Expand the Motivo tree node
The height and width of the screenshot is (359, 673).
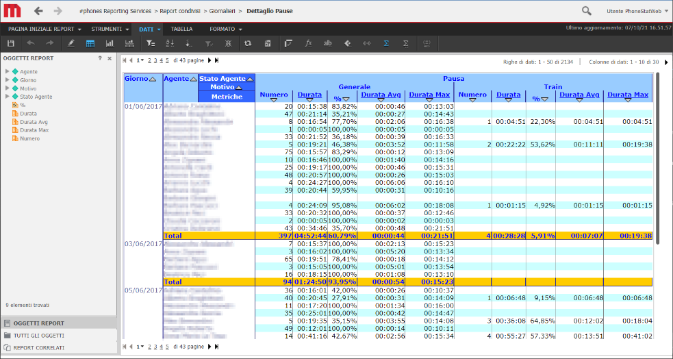pyautogui.click(x=8, y=88)
